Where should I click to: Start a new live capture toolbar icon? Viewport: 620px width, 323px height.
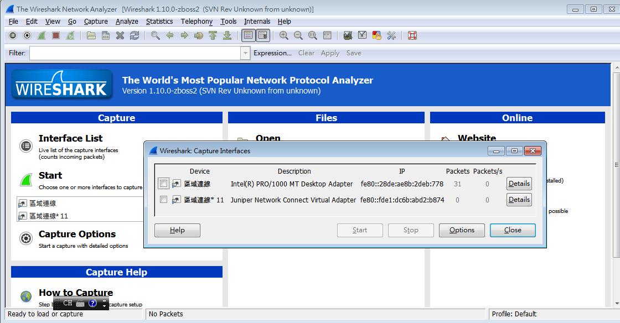[x=41, y=35]
